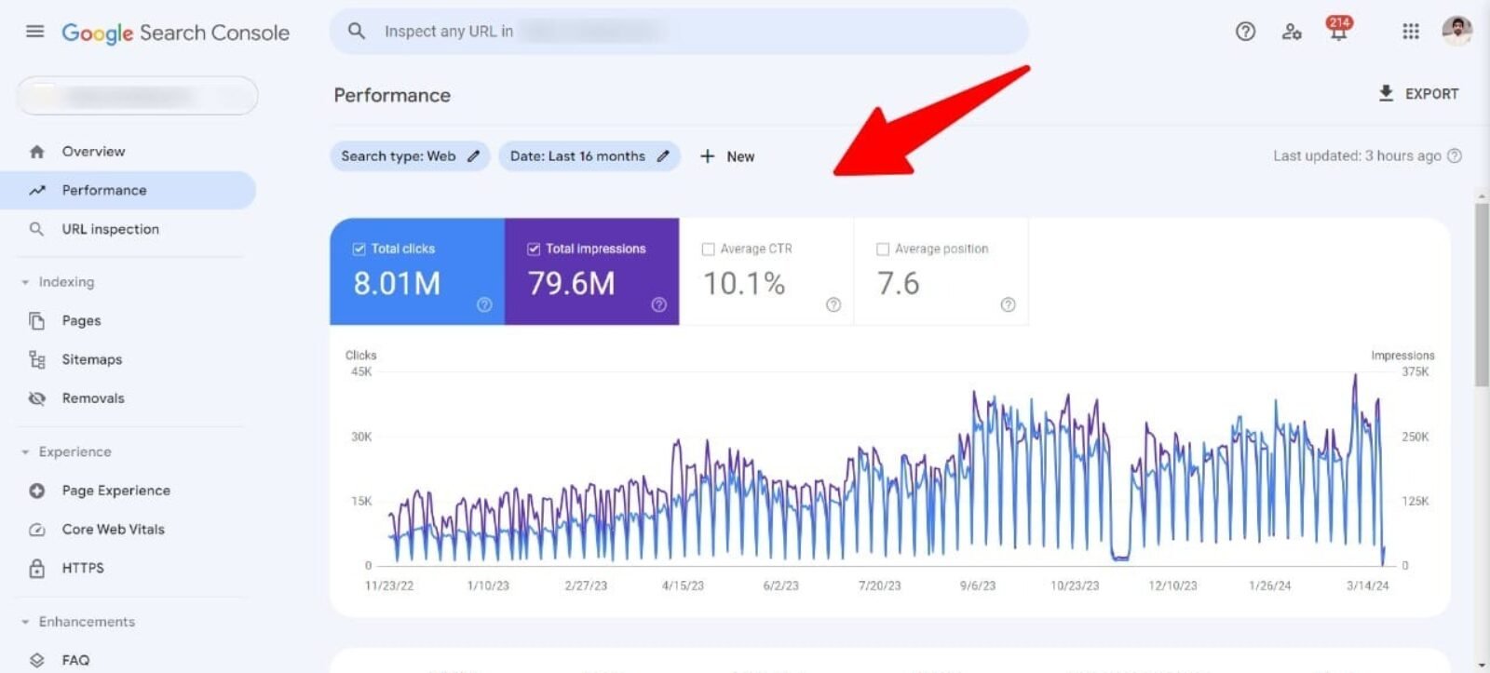This screenshot has height=673, width=1490.
Task: Click the FAQ layers icon
Action: pyautogui.click(x=37, y=660)
